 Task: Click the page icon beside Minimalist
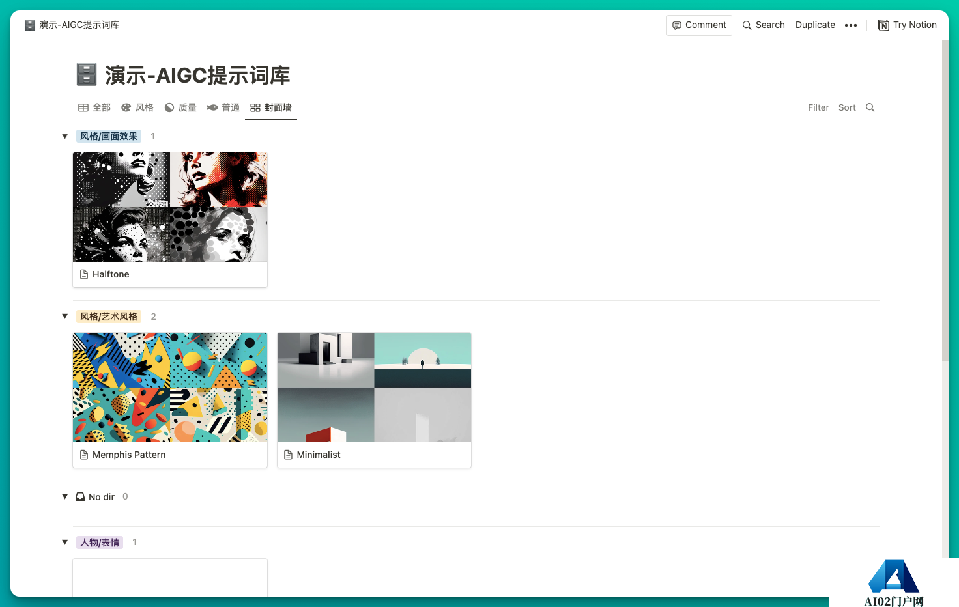pos(288,455)
